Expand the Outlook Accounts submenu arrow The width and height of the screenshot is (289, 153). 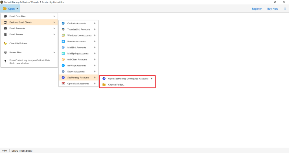[95, 23]
